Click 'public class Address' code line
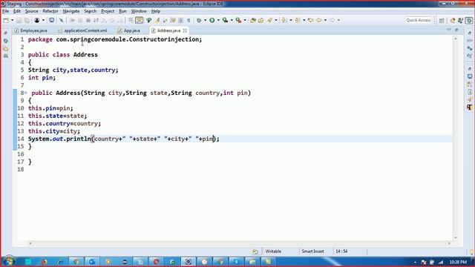 point(62,55)
